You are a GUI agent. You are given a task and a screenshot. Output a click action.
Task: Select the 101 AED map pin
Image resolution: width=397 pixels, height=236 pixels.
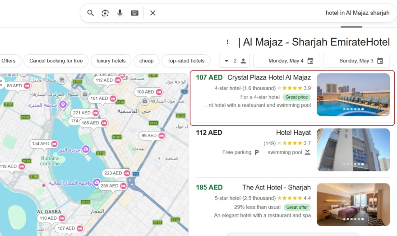pos(102,98)
